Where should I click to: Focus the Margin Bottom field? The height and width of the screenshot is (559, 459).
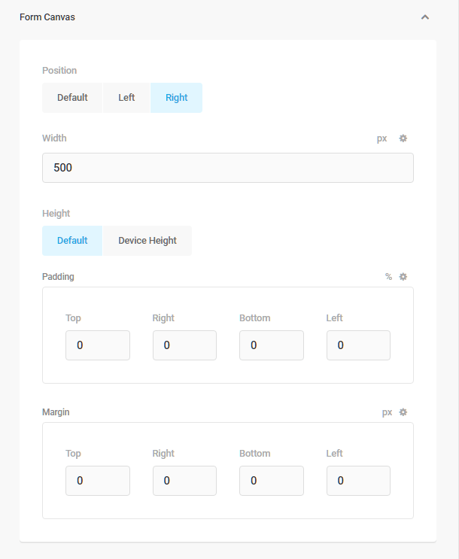tap(272, 481)
